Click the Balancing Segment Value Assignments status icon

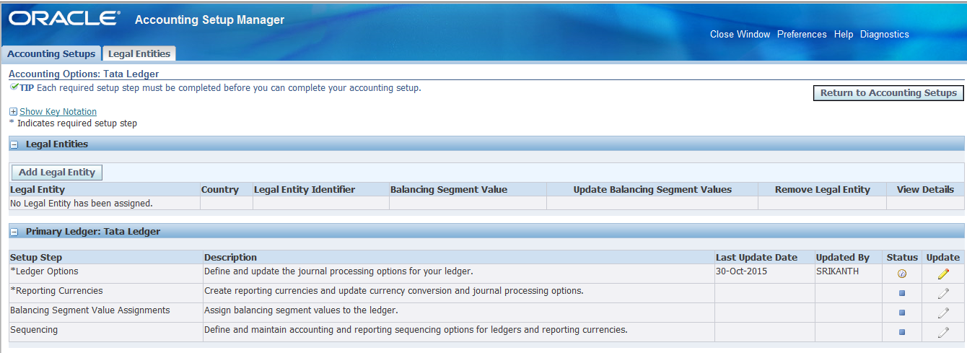[901, 313]
